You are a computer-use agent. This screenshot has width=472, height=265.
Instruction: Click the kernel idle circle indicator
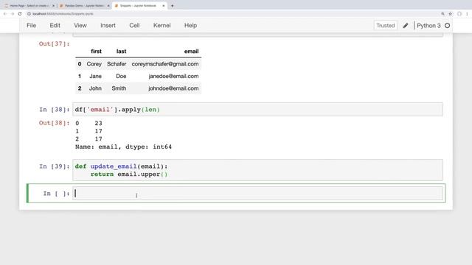(448, 26)
